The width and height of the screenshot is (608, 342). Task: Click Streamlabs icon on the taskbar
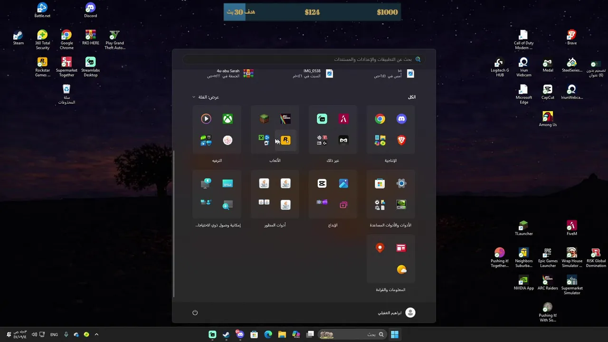click(212, 334)
